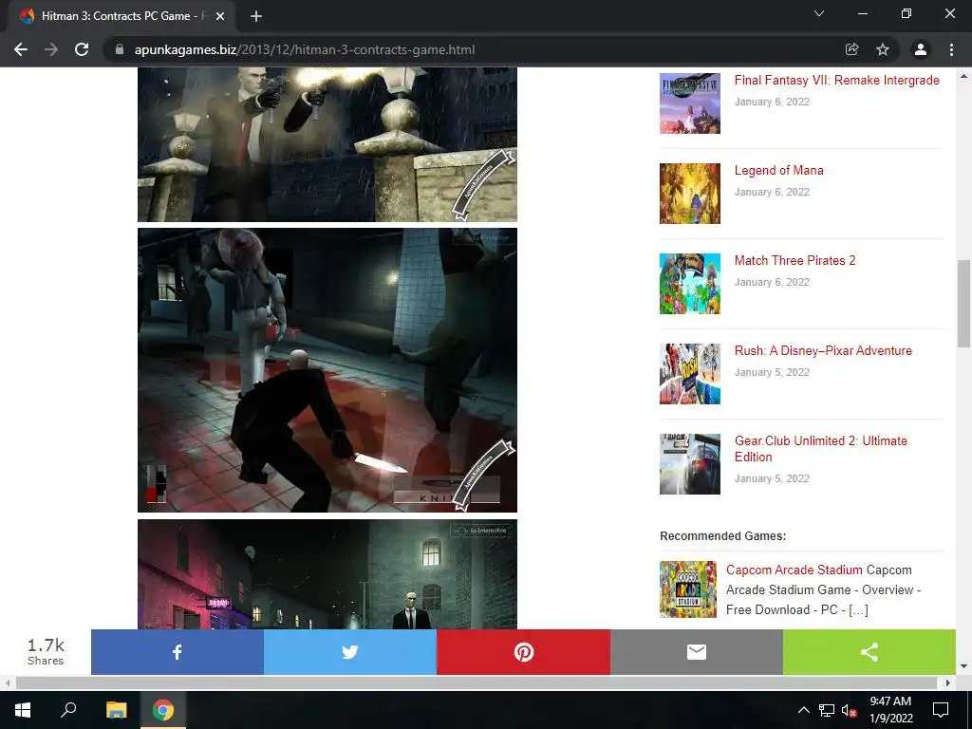972x729 pixels.
Task: Click the vertical page scrollbar thumb
Action: coord(963,304)
